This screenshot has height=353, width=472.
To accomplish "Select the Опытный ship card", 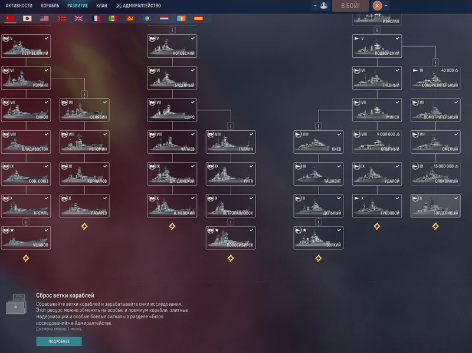I will tap(377, 142).
